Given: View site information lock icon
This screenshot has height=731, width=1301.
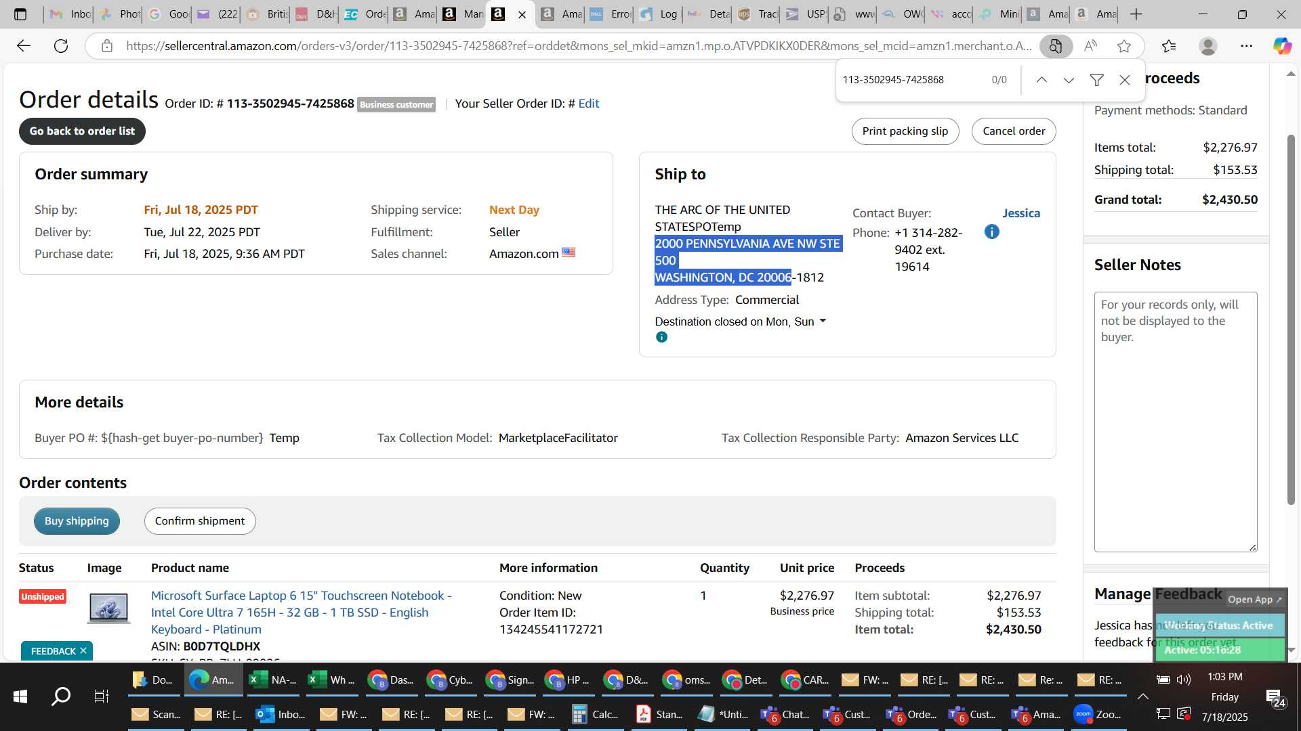Looking at the screenshot, I should coord(106,46).
